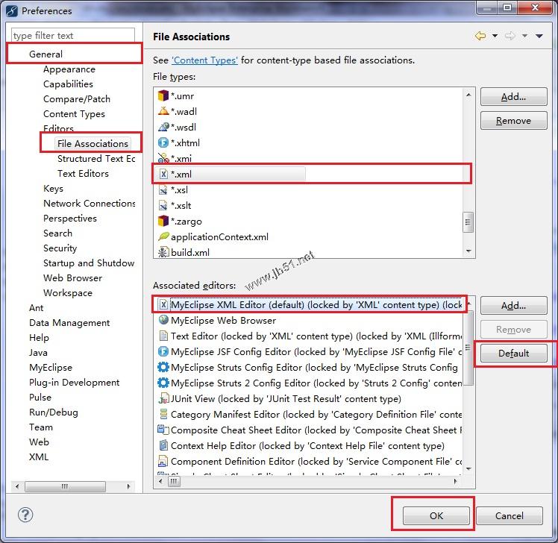Open the preferences view menu dropdown arrow

pyautogui.click(x=540, y=36)
